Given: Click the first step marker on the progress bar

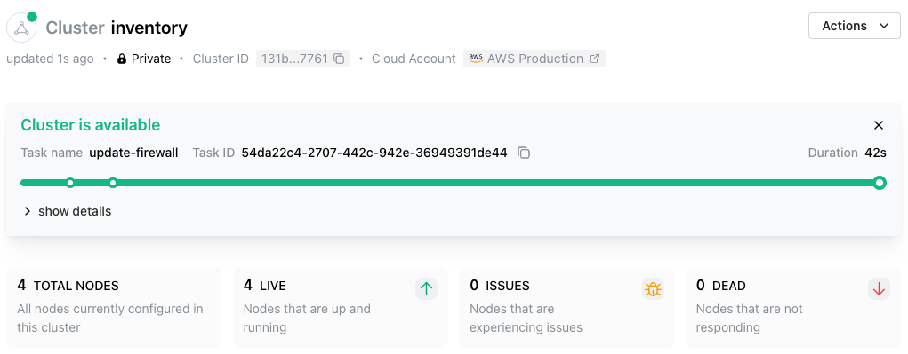Looking at the screenshot, I should [70, 183].
